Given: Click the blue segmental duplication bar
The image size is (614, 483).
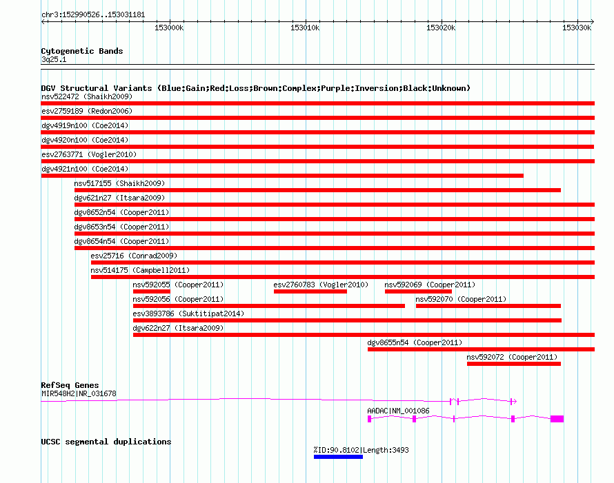Looking at the screenshot, I should coord(338,457).
